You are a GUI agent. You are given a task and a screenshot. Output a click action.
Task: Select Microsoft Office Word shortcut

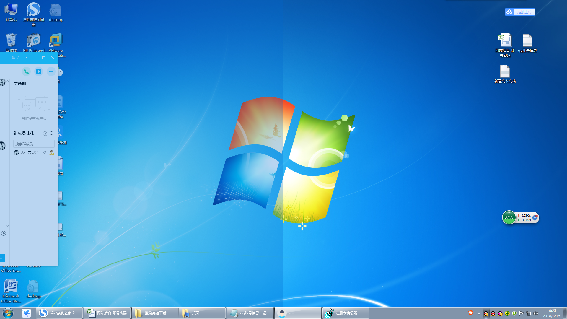11,291
